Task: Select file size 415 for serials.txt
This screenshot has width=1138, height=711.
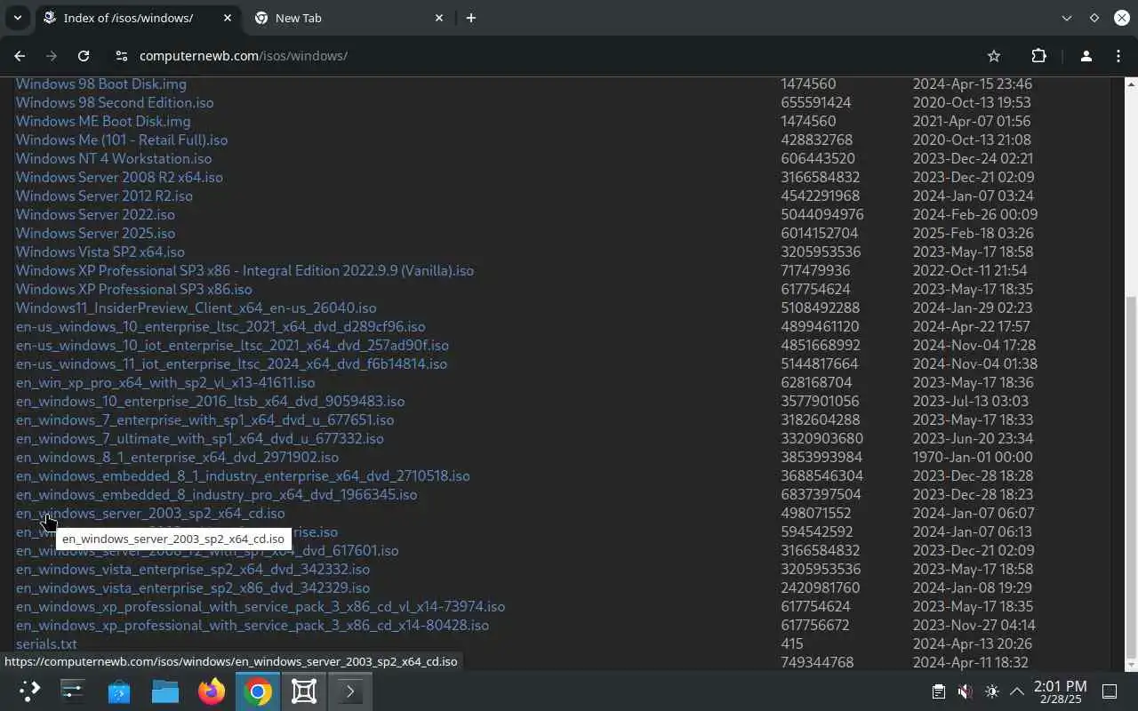Action: click(x=792, y=643)
